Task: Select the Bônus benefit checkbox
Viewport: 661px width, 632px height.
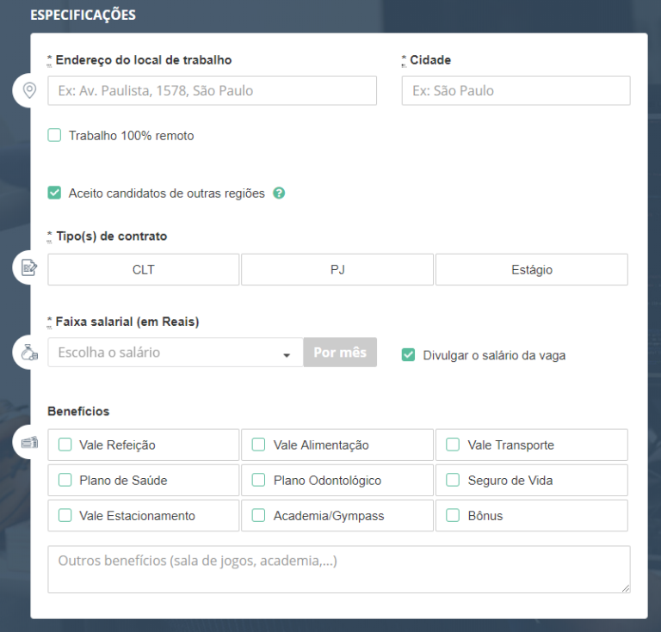Action: coord(453,515)
